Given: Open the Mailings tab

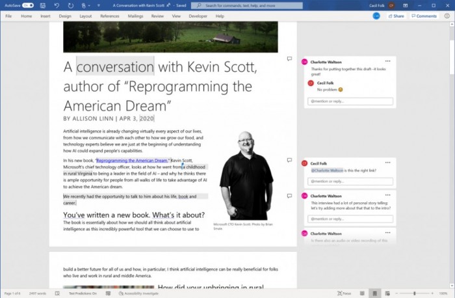Looking at the screenshot, I should pos(135,16).
